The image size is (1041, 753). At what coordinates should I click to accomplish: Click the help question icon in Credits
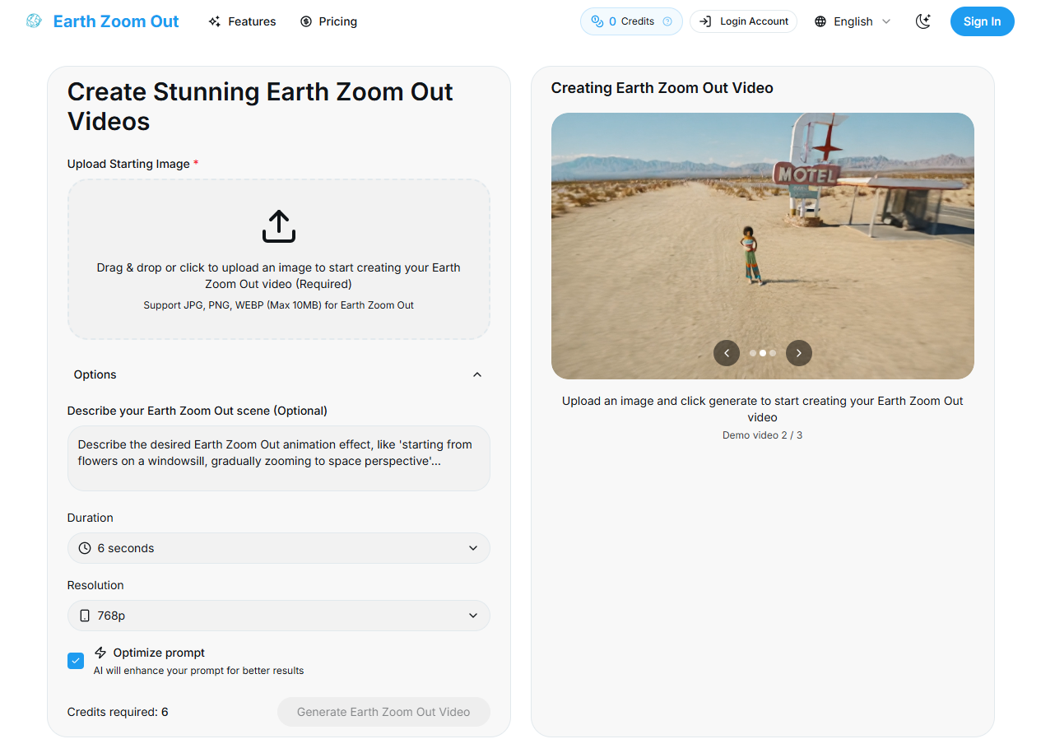[x=667, y=21]
